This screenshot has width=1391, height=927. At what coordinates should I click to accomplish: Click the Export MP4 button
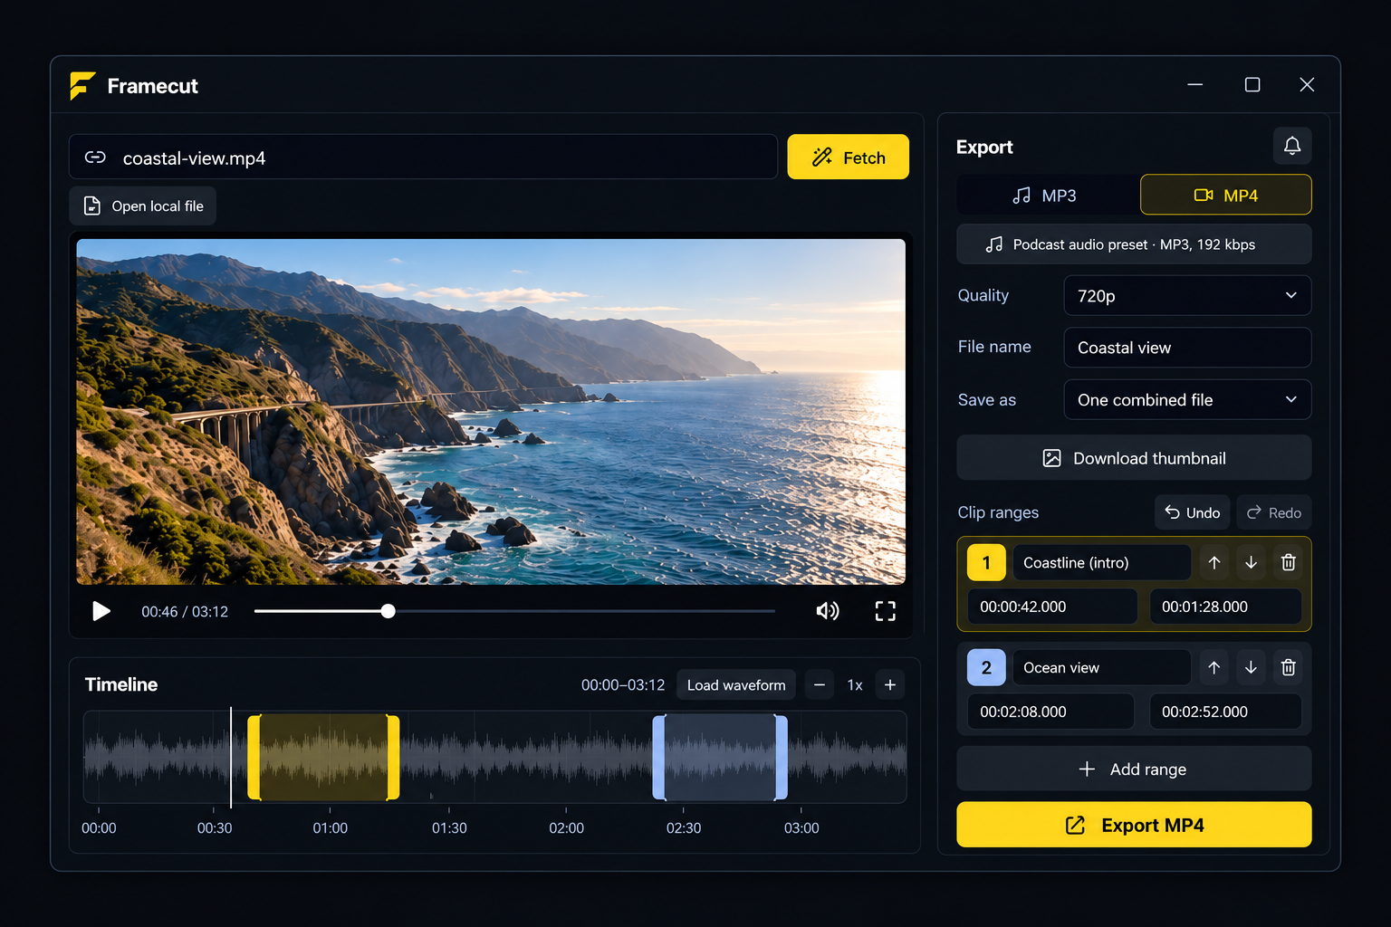tap(1134, 825)
